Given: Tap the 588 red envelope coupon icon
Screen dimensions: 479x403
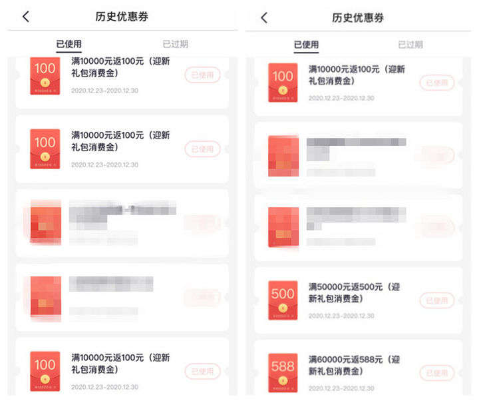Looking at the screenshot, I should point(283,373).
